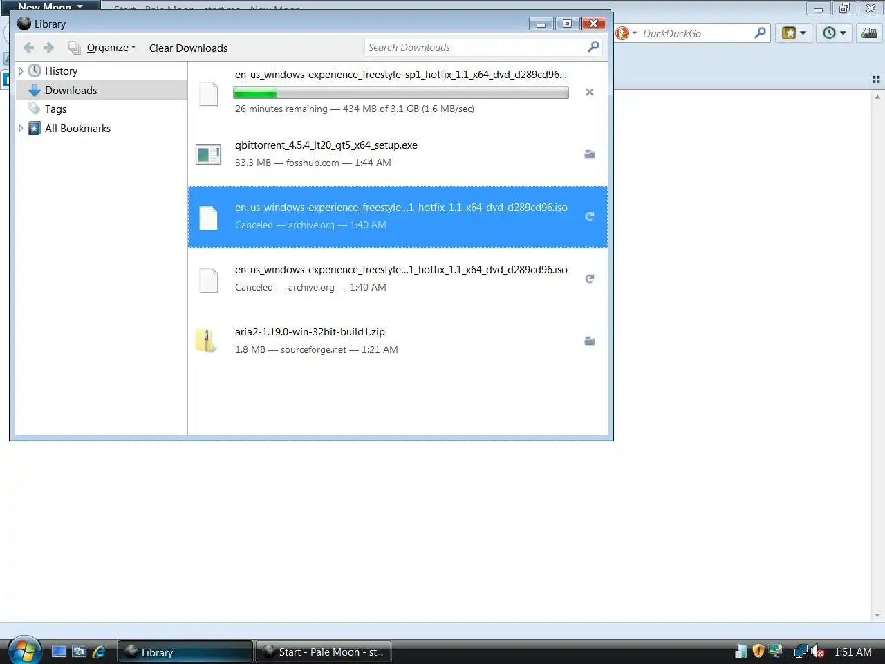Click the taskbar clock showing 1:51 AM
This screenshot has width=885, height=664.
853,652
